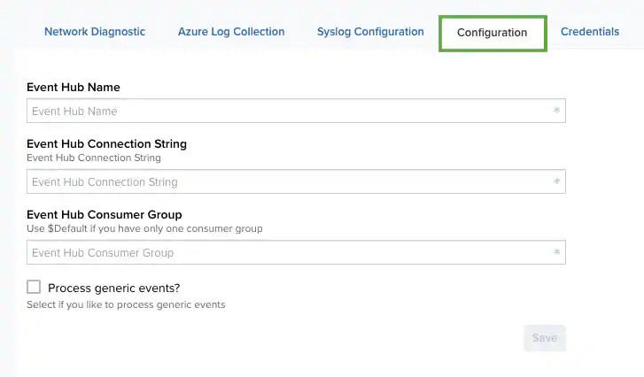Screen dimensions: 644x377
Task: Click 'Select if you like to process' hint
Action: [x=126, y=304]
